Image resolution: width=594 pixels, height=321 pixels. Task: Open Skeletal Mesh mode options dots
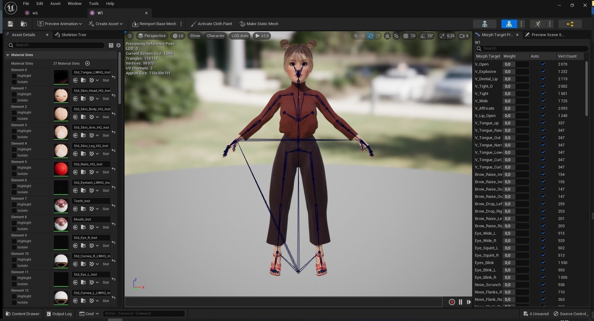tap(521, 24)
